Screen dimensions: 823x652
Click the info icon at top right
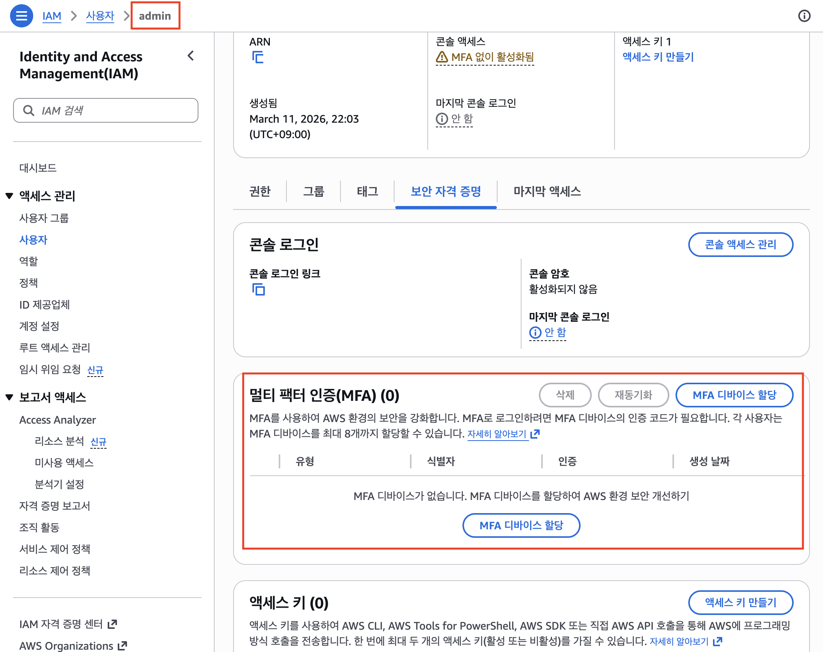coord(804,16)
